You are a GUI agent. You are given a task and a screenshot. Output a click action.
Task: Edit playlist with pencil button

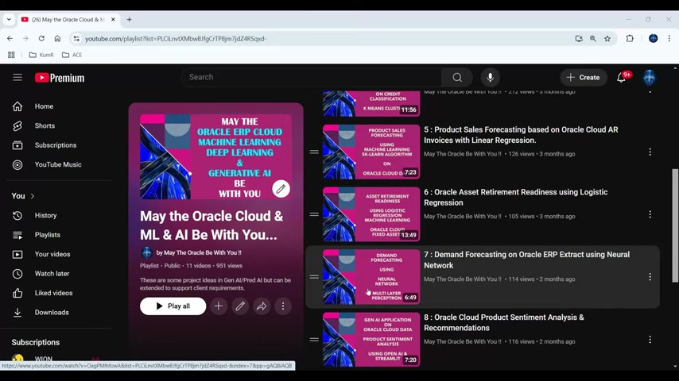point(240,306)
